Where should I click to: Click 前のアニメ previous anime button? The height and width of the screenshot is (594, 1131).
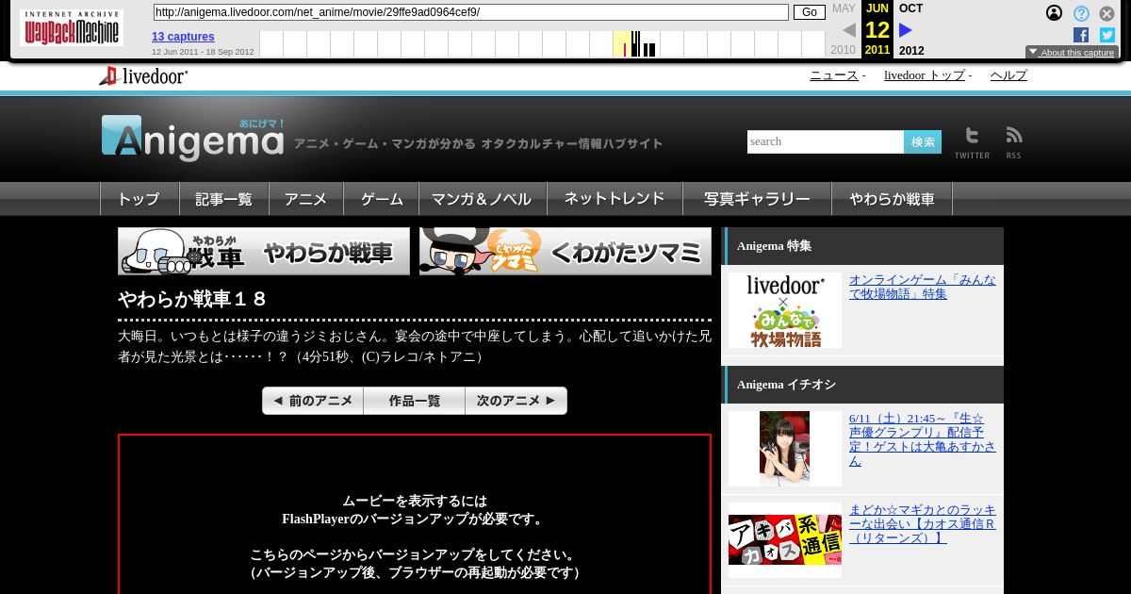coord(313,401)
